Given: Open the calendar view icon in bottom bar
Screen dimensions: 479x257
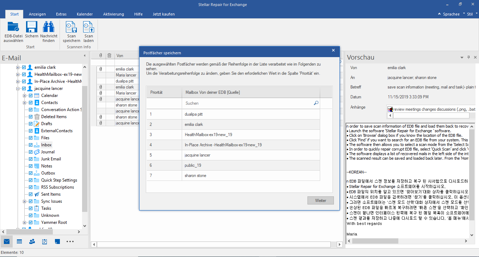Looking at the screenshot, I should click(19, 241).
